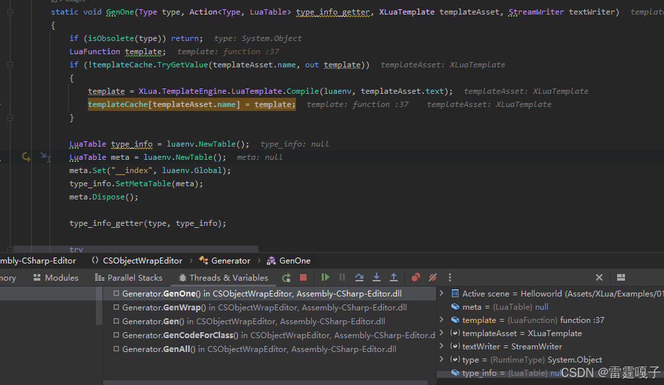Switch to the Parallel Stacks tab
This screenshot has height=385, width=664.
tap(129, 277)
